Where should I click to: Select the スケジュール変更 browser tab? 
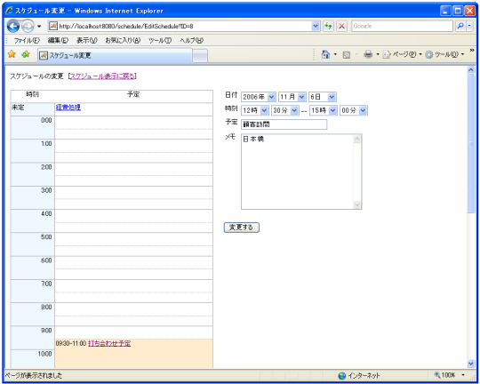pos(115,55)
